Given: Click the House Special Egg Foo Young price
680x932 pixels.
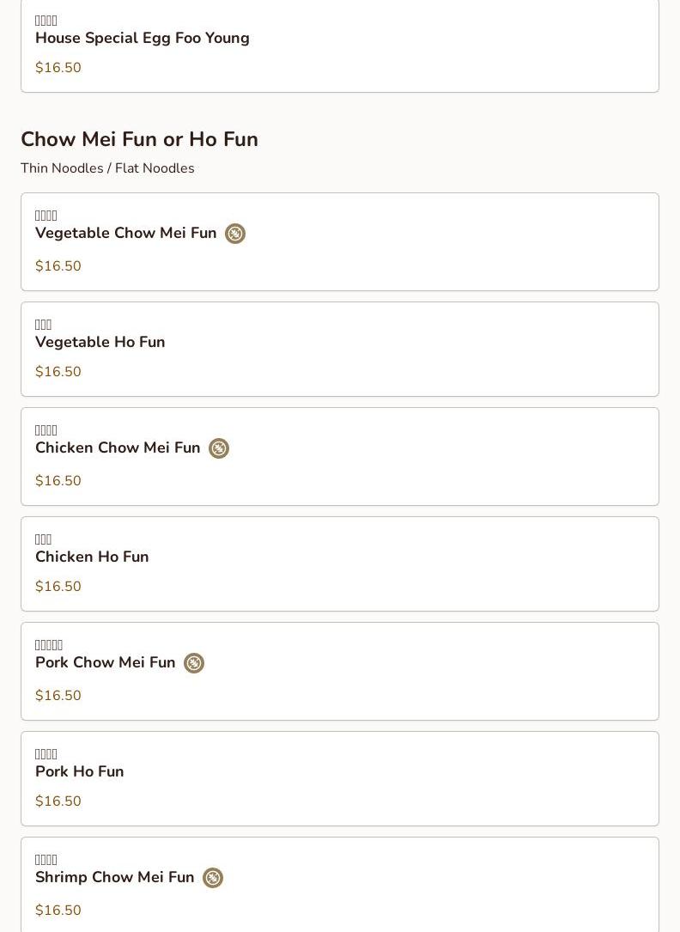Looking at the screenshot, I should click(58, 67).
